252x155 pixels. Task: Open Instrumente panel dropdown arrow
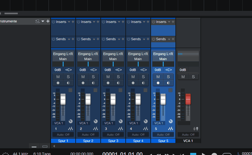pos(43,21)
